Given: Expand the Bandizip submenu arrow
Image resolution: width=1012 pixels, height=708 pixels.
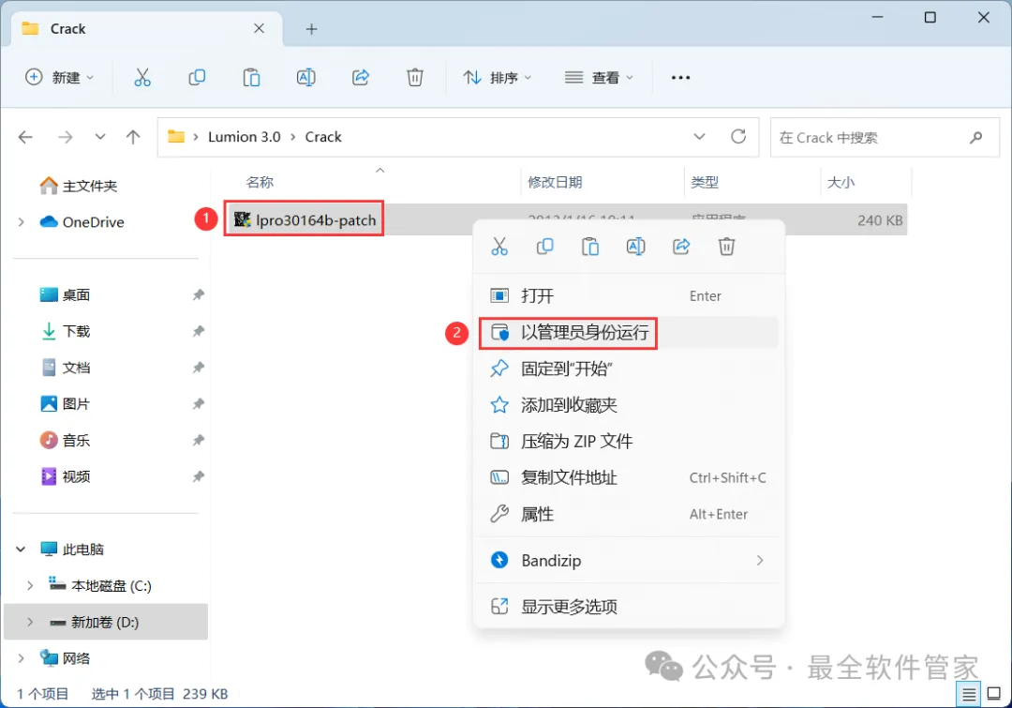Looking at the screenshot, I should [x=760, y=560].
